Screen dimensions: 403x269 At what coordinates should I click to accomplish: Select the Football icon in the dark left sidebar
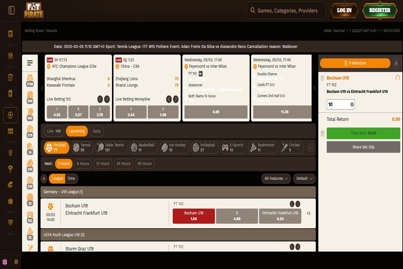(10, 115)
